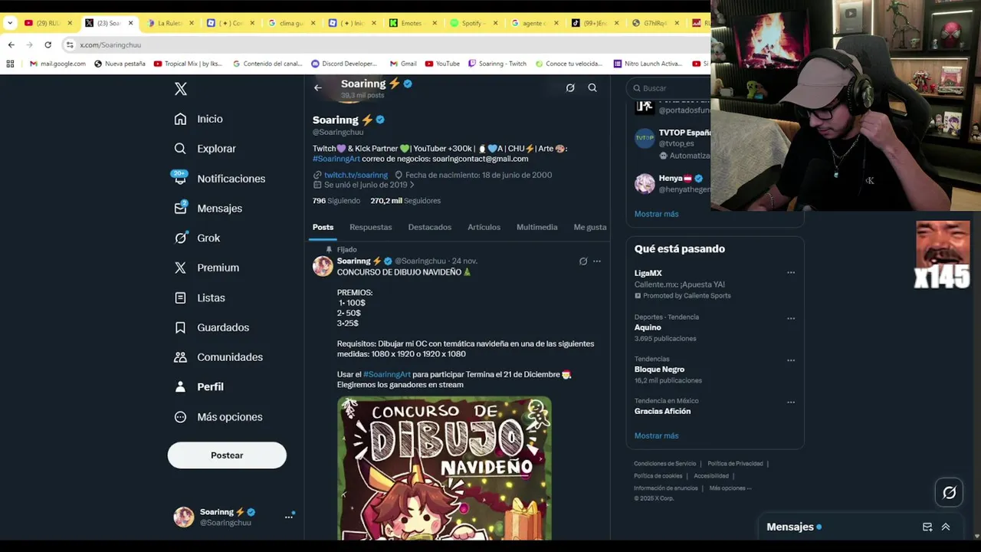
Task: Open Concurso de Dibujo Navideño image
Action: pos(445,468)
